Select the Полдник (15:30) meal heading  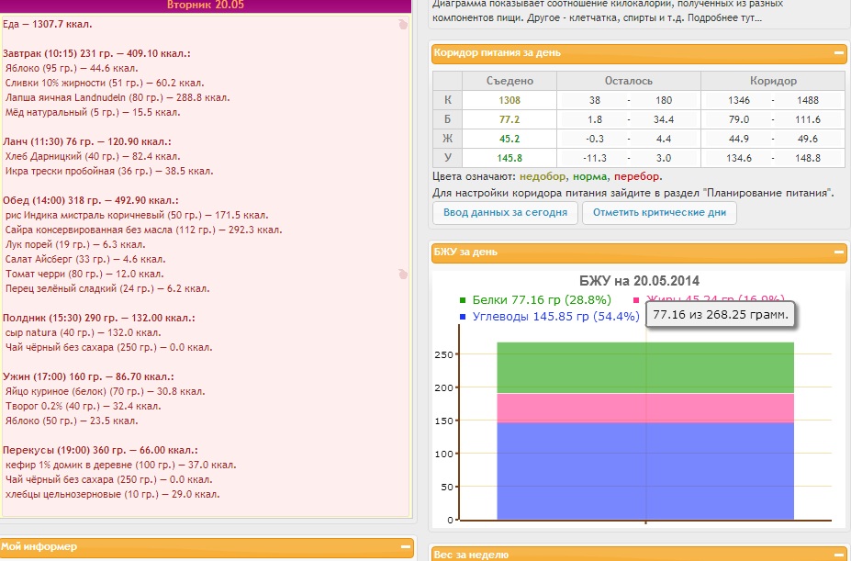tap(99, 317)
